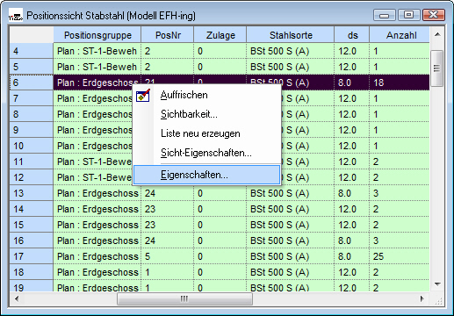Select row header 6
Screen dimensions: 454x316
[32, 83]
